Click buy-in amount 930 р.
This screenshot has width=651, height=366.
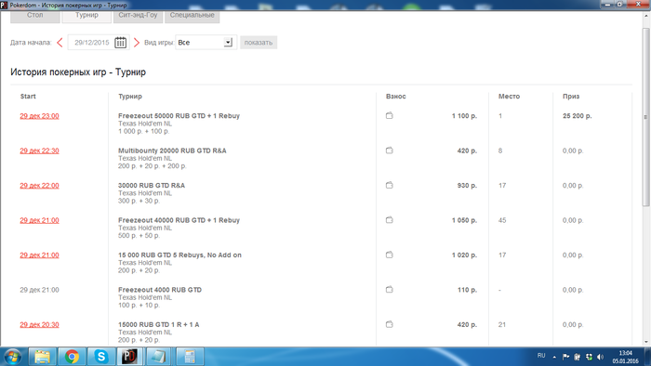[467, 186]
